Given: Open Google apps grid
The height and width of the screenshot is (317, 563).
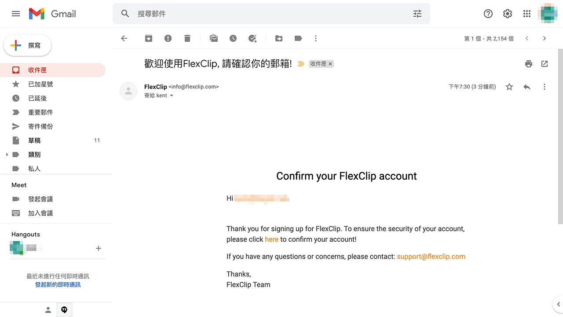Looking at the screenshot, I should (x=526, y=14).
